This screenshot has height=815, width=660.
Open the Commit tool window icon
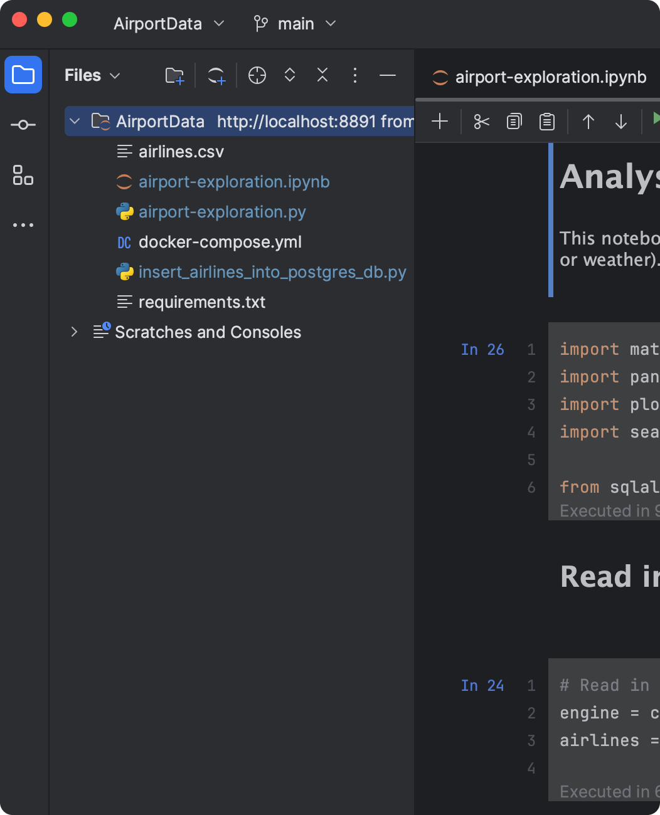tap(23, 125)
